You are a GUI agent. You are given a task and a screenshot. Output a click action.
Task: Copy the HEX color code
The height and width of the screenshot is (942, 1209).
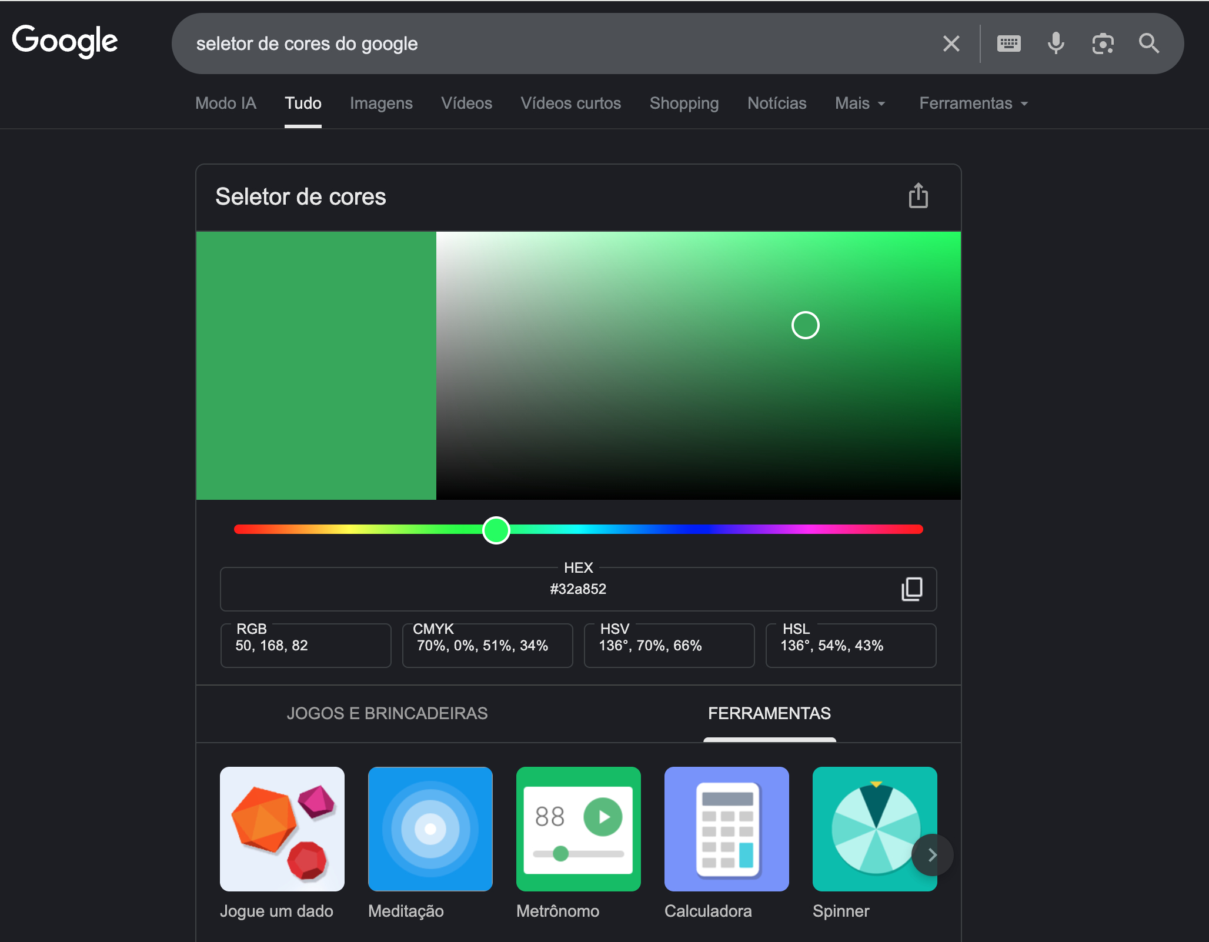pos(911,589)
